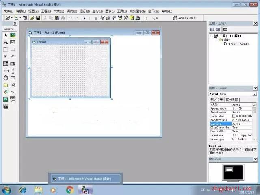
Task: Open the 调试(D) menu
Action: [x=72, y=11]
